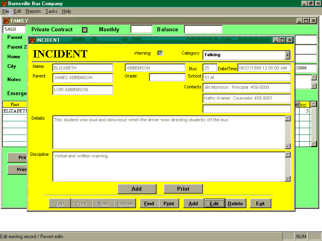Click the Exit button
The height and width of the screenshot is (241, 322).
(x=260, y=204)
